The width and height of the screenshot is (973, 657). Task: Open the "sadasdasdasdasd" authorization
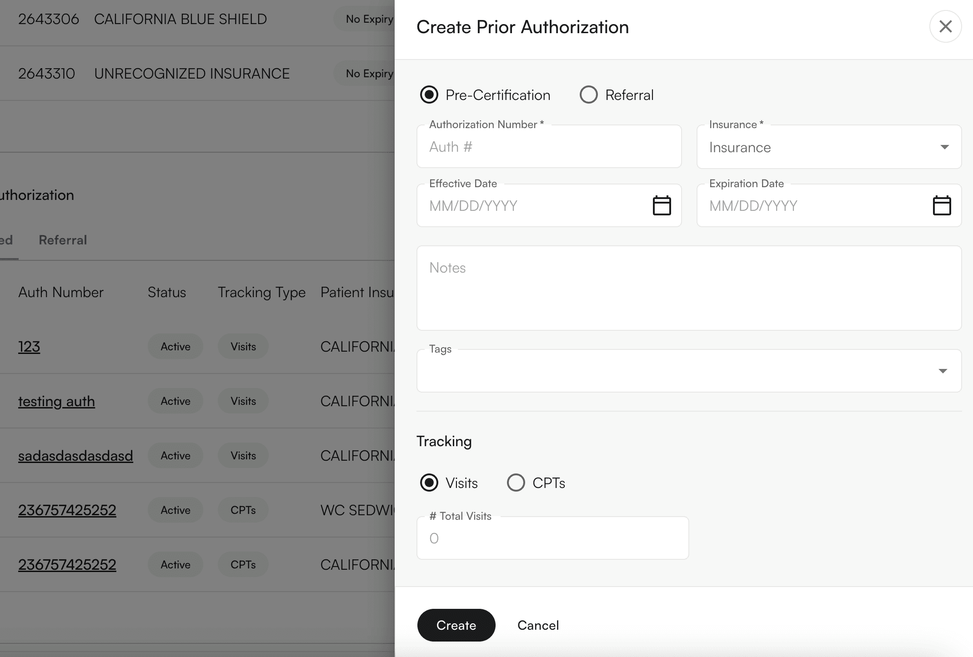tap(75, 455)
